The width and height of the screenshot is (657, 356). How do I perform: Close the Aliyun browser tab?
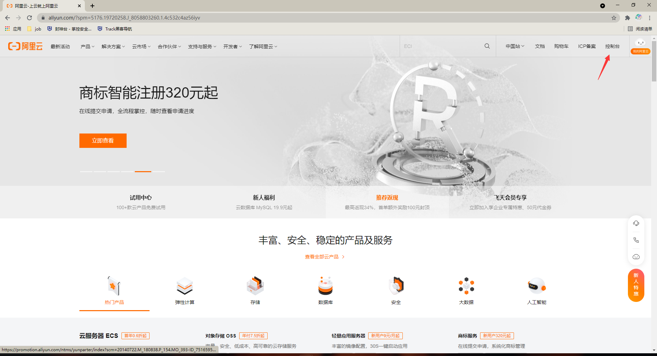(79, 6)
